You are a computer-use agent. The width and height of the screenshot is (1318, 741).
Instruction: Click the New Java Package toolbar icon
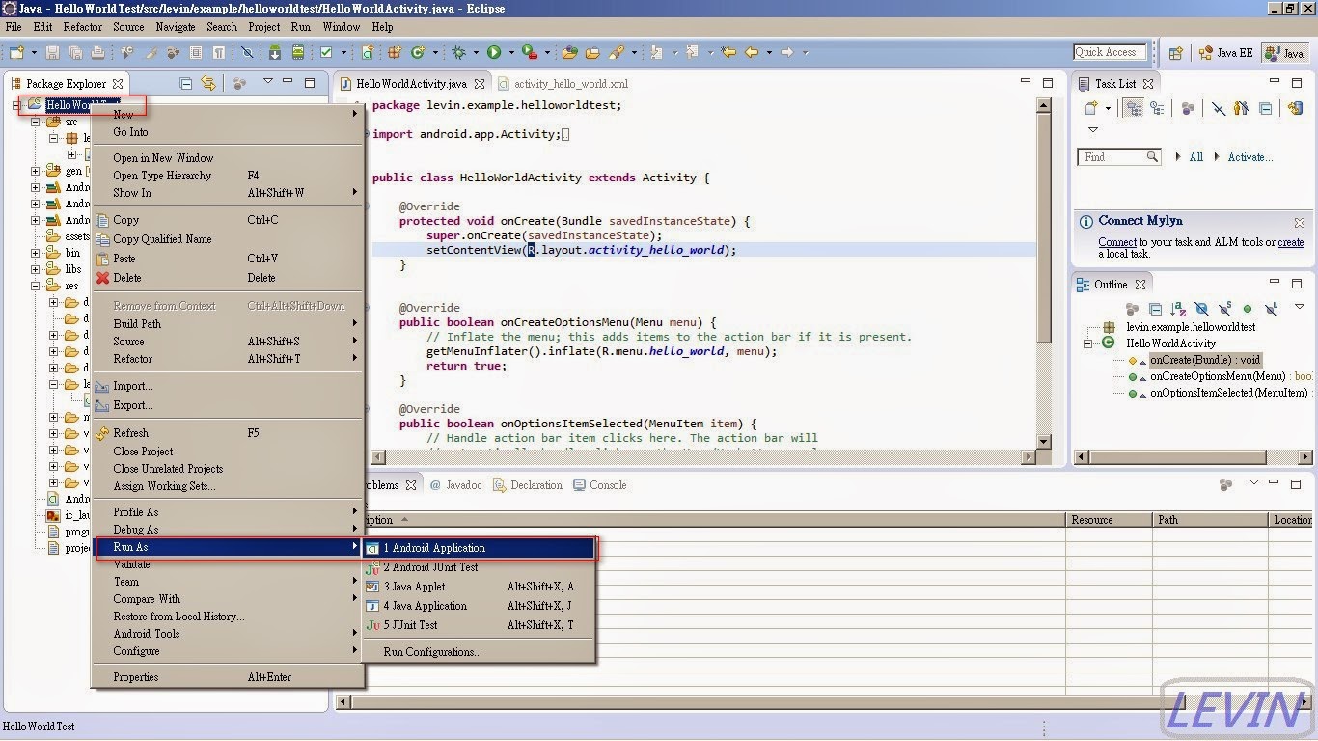(395, 52)
